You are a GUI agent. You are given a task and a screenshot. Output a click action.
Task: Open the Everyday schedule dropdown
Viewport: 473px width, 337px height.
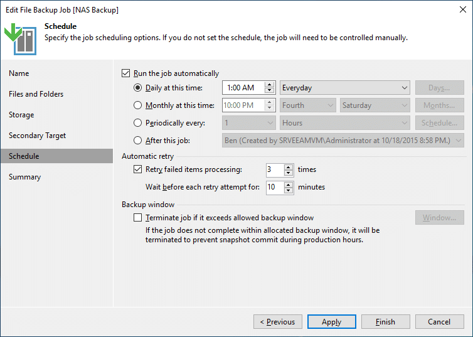[x=345, y=88]
